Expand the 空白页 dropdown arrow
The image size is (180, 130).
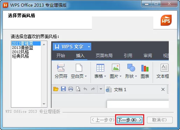(86, 76)
